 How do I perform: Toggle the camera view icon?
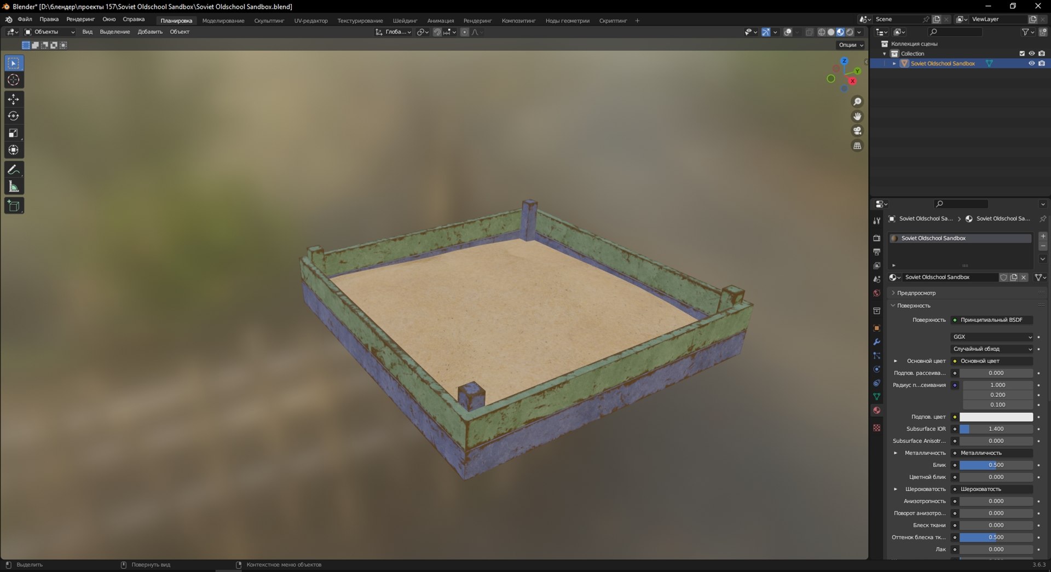click(857, 131)
